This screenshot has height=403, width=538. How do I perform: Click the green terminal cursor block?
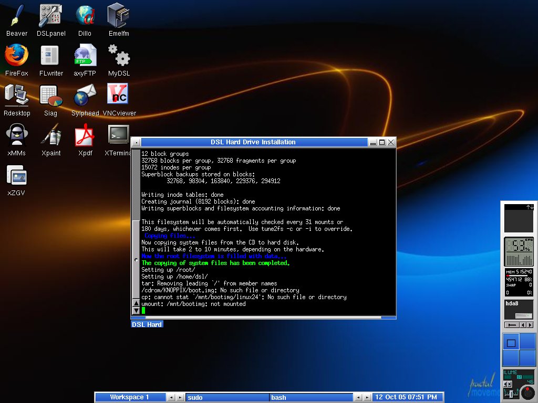pyautogui.click(x=143, y=311)
